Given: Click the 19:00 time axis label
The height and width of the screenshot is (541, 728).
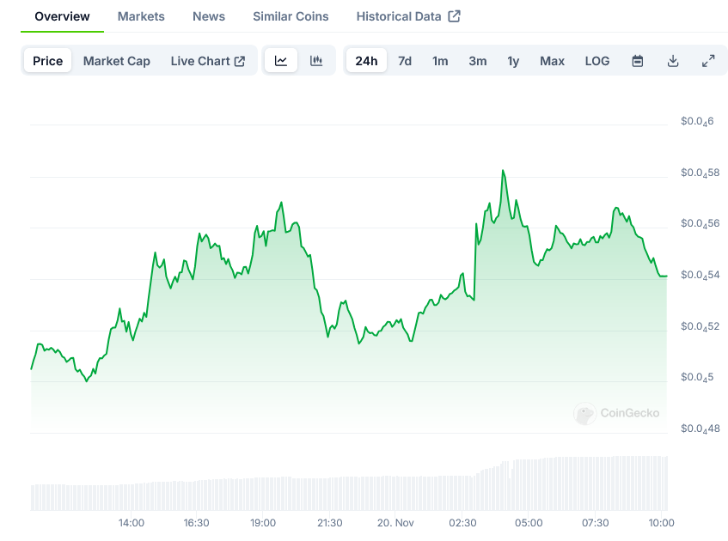Looking at the screenshot, I should coord(263,523).
